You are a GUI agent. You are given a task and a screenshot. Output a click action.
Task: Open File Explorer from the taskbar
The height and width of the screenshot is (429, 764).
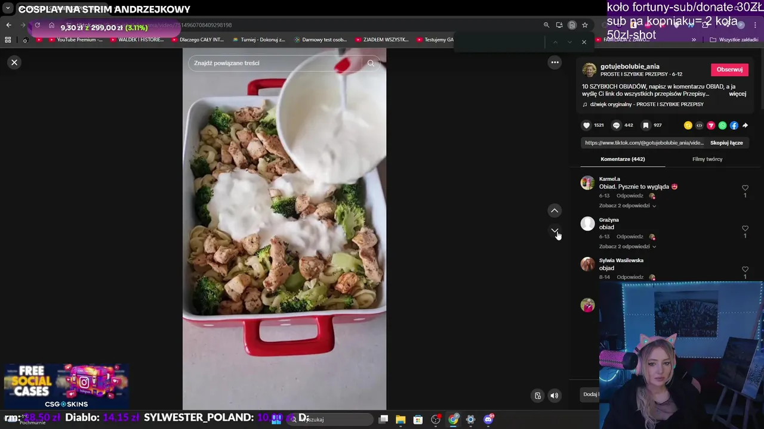pos(401,419)
